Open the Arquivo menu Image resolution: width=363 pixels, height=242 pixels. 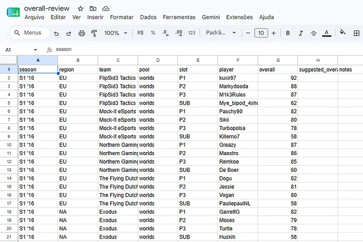click(x=34, y=17)
